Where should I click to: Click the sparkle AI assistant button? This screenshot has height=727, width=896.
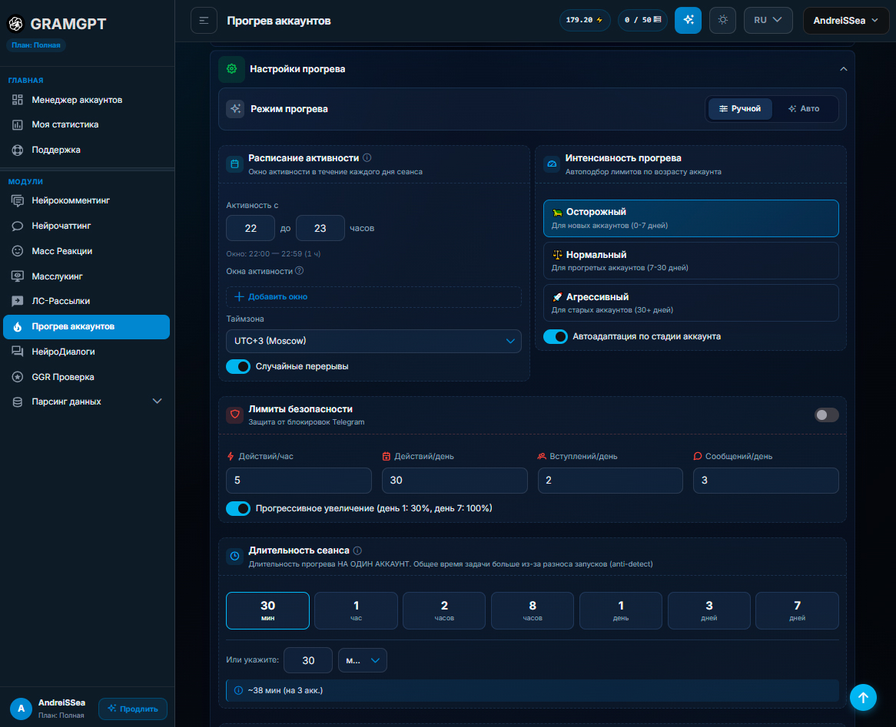[x=688, y=21]
